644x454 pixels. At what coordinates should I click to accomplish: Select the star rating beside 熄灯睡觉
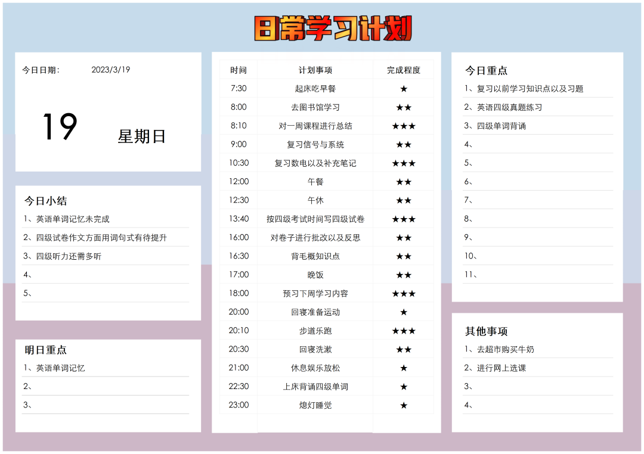tap(404, 405)
